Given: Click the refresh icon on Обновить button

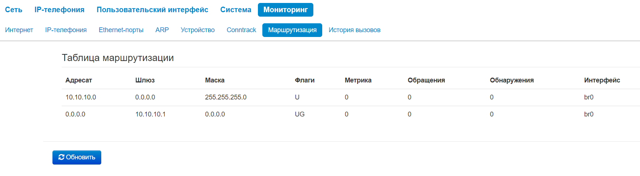Looking at the screenshot, I should tap(61, 157).
